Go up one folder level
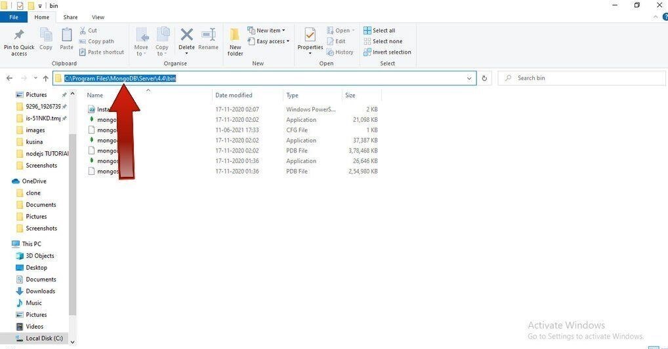The height and width of the screenshot is (349, 668). pyautogui.click(x=45, y=78)
